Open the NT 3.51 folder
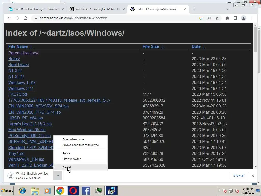The width and height of the screenshot is (261, 196). [x=16, y=76]
